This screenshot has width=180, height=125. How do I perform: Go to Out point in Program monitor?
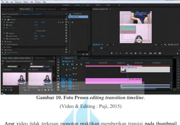(145, 53)
